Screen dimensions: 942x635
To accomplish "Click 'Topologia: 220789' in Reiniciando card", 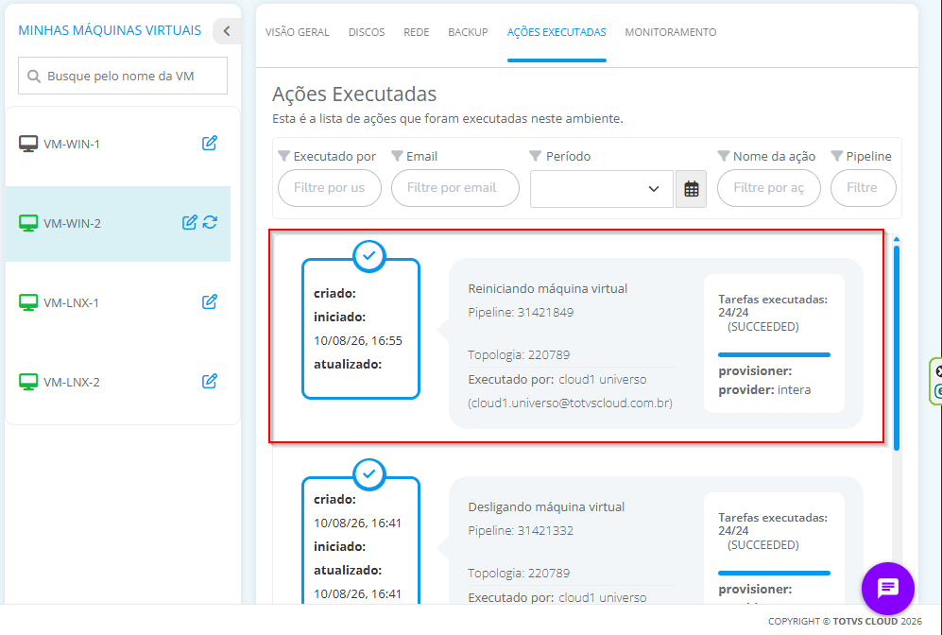I will (x=519, y=355).
